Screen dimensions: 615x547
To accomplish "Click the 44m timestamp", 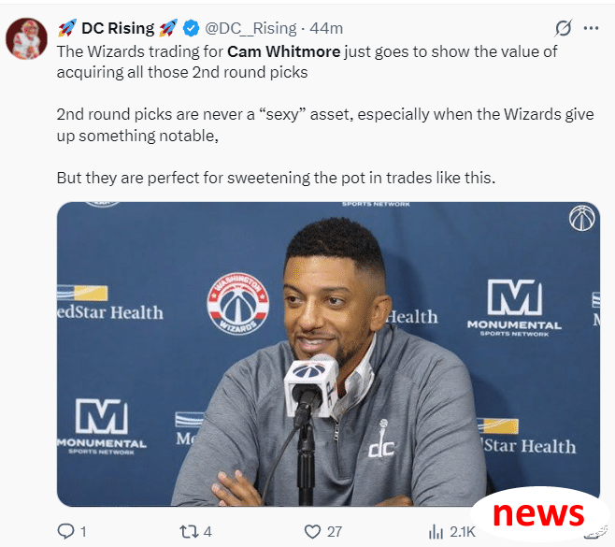I will click(x=326, y=28).
